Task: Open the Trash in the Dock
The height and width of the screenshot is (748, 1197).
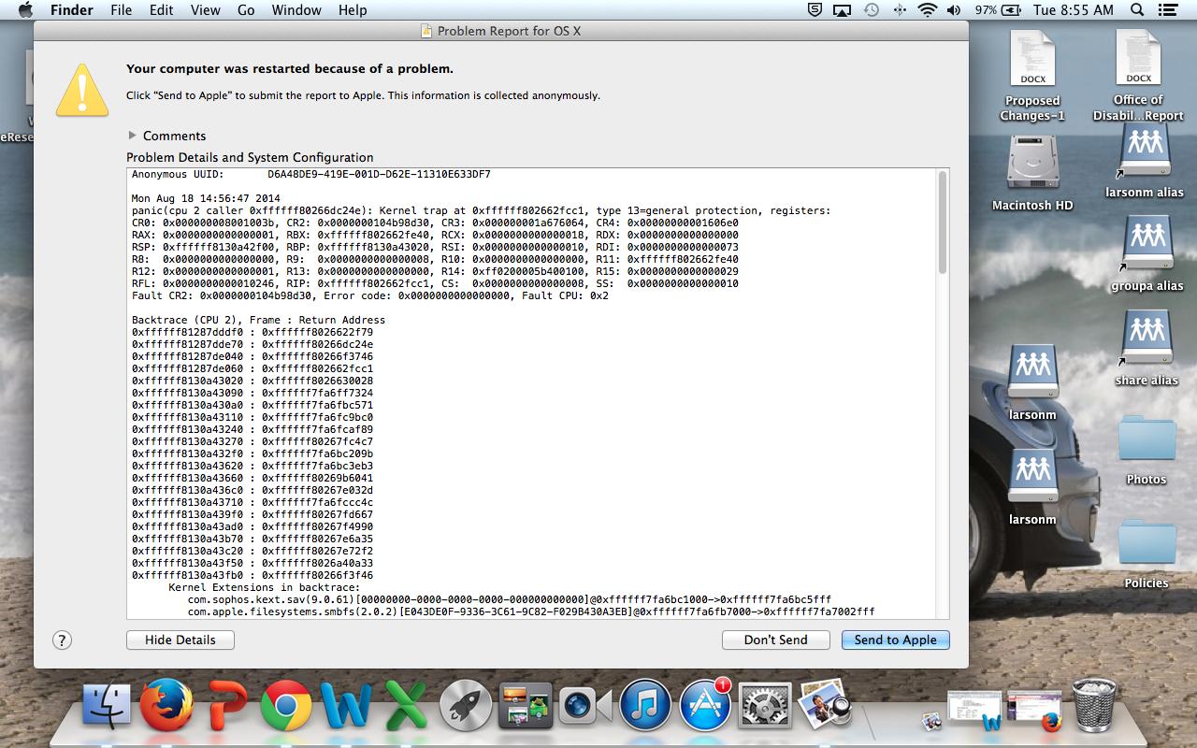Action: (x=1093, y=706)
